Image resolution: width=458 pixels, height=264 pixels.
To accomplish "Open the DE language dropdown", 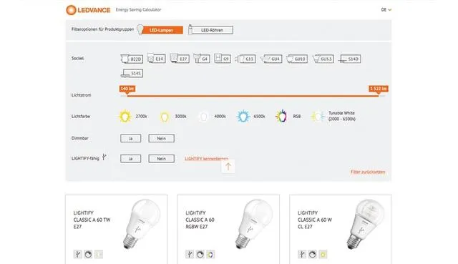I will (386, 9).
